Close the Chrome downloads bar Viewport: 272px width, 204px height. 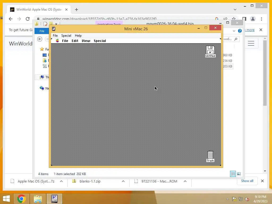click(x=262, y=181)
